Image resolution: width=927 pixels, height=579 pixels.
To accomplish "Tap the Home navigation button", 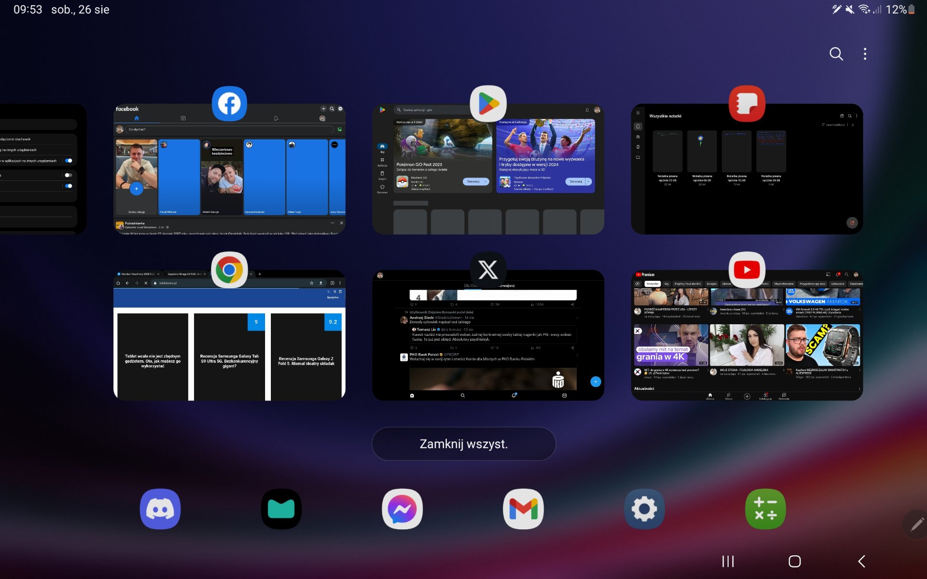I will coord(795,561).
